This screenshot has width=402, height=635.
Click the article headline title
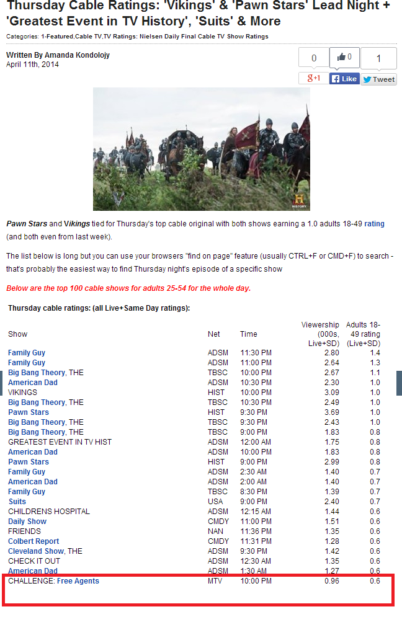point(198,13)
